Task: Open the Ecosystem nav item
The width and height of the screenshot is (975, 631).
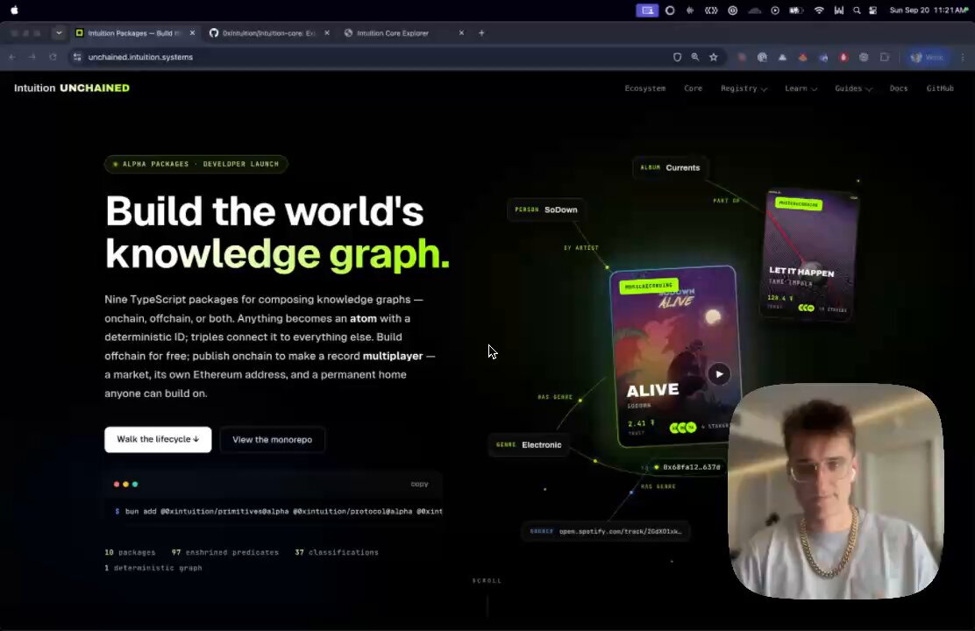Action: coord(644,89)
